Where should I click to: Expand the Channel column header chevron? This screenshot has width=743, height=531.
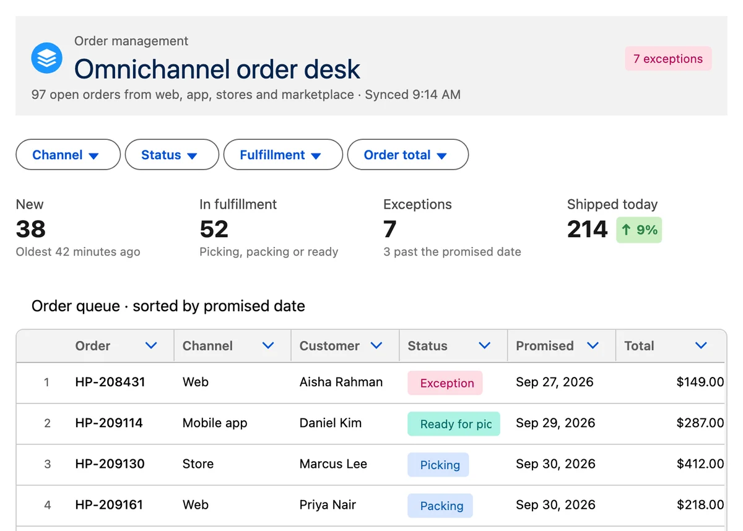click(268, 346)
